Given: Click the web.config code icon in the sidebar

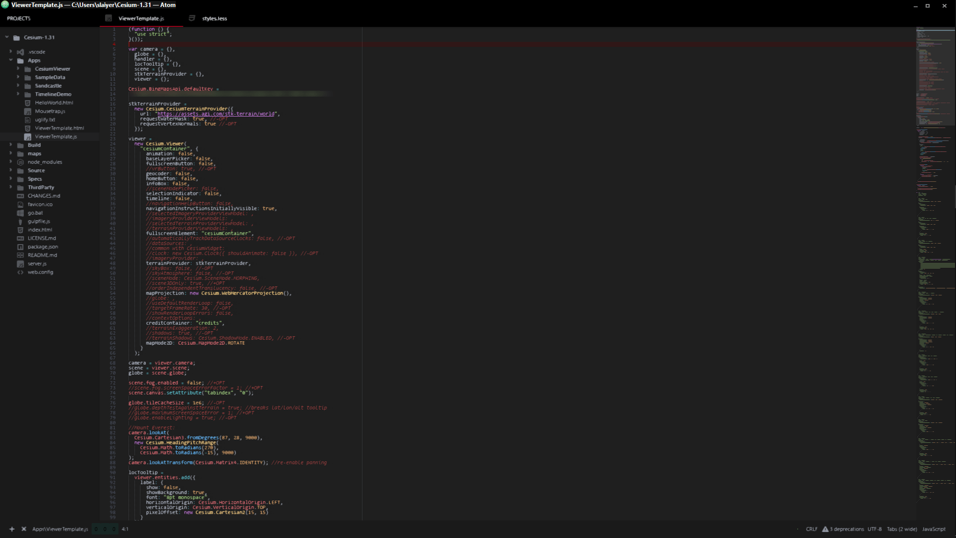Looking at the screenshot, I should [x=20, y=272].
